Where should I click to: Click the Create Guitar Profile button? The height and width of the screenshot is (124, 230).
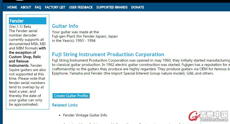click(71, 96)
